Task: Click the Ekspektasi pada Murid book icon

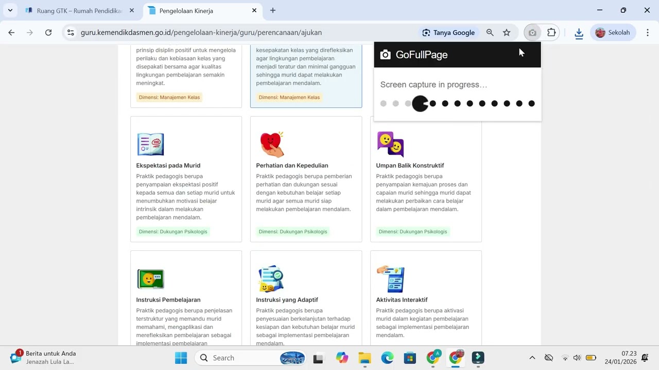Action: click(150, 144)
